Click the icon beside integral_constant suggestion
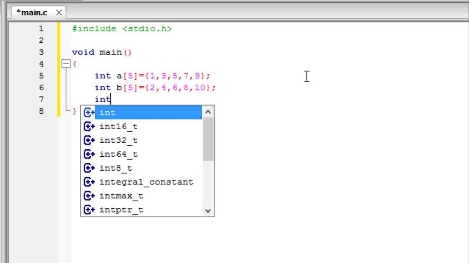Screen dimensions: 469x263 [x=89, y=182]
